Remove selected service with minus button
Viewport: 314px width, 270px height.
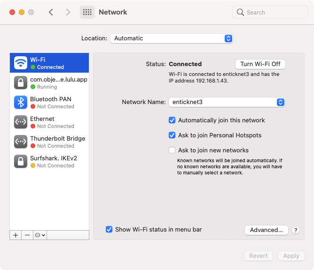pos(27,235)
